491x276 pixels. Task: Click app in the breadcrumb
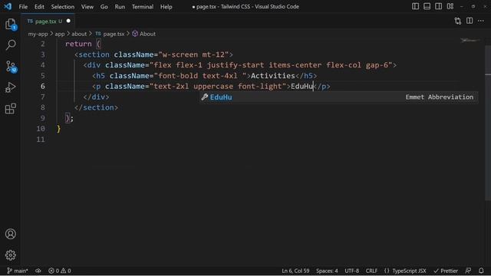tap(60, 34)
